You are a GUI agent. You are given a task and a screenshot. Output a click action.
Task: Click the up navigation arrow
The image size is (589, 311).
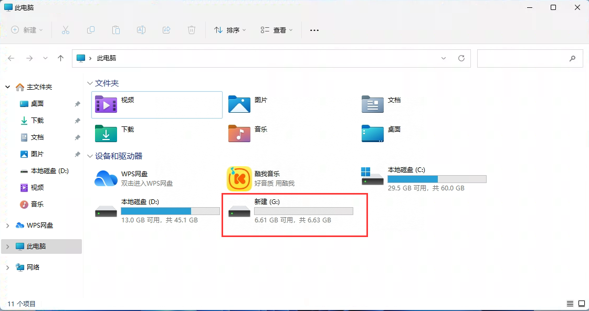coord(60,58)
